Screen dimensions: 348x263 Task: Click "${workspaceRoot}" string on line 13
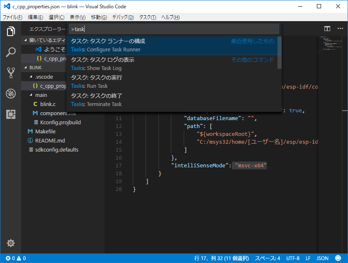point(225,134)
